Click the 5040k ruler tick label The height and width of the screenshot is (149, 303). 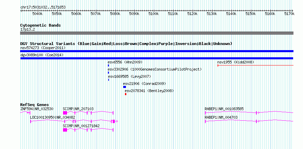37,14
